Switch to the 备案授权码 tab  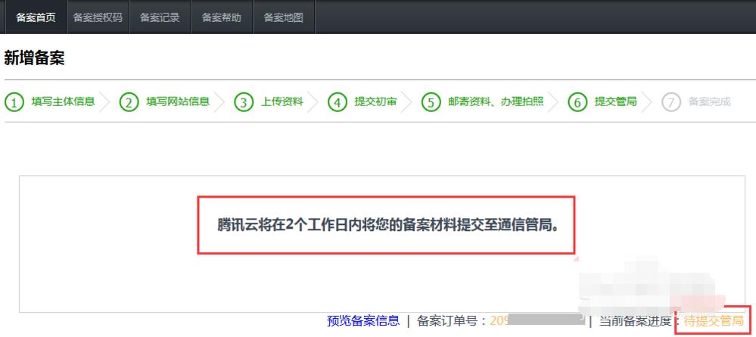point(98,17)
